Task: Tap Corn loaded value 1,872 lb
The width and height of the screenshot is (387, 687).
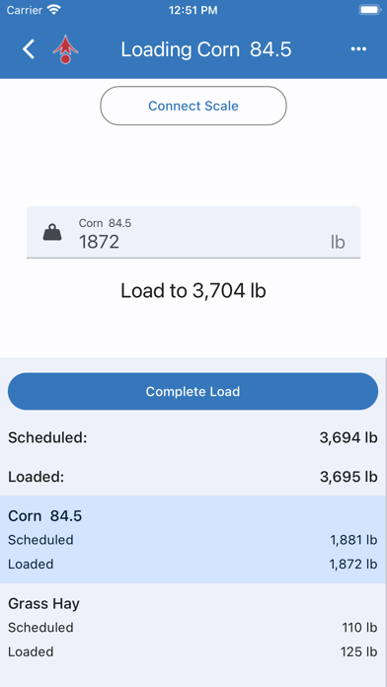Action: tap(353, 564)
